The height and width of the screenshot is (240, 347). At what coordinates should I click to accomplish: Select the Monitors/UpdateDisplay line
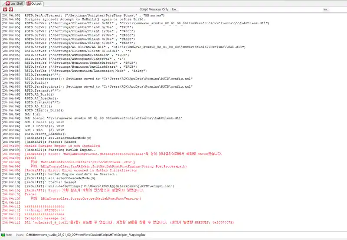click(69, 63)
